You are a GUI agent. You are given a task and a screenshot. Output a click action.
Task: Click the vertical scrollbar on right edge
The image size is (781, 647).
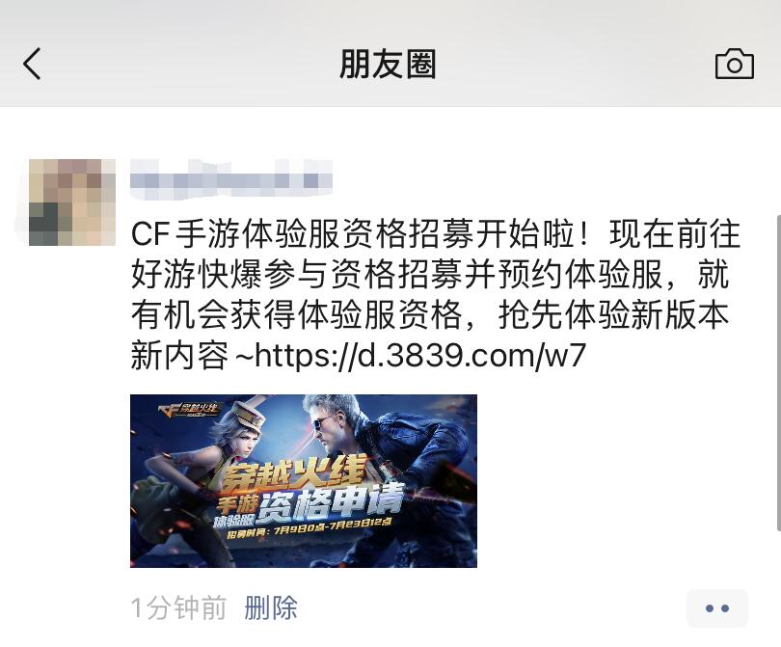point(778,373)
